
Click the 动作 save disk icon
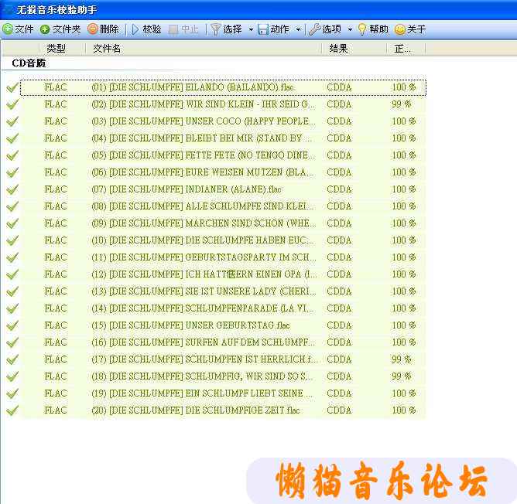click(263, 29)
